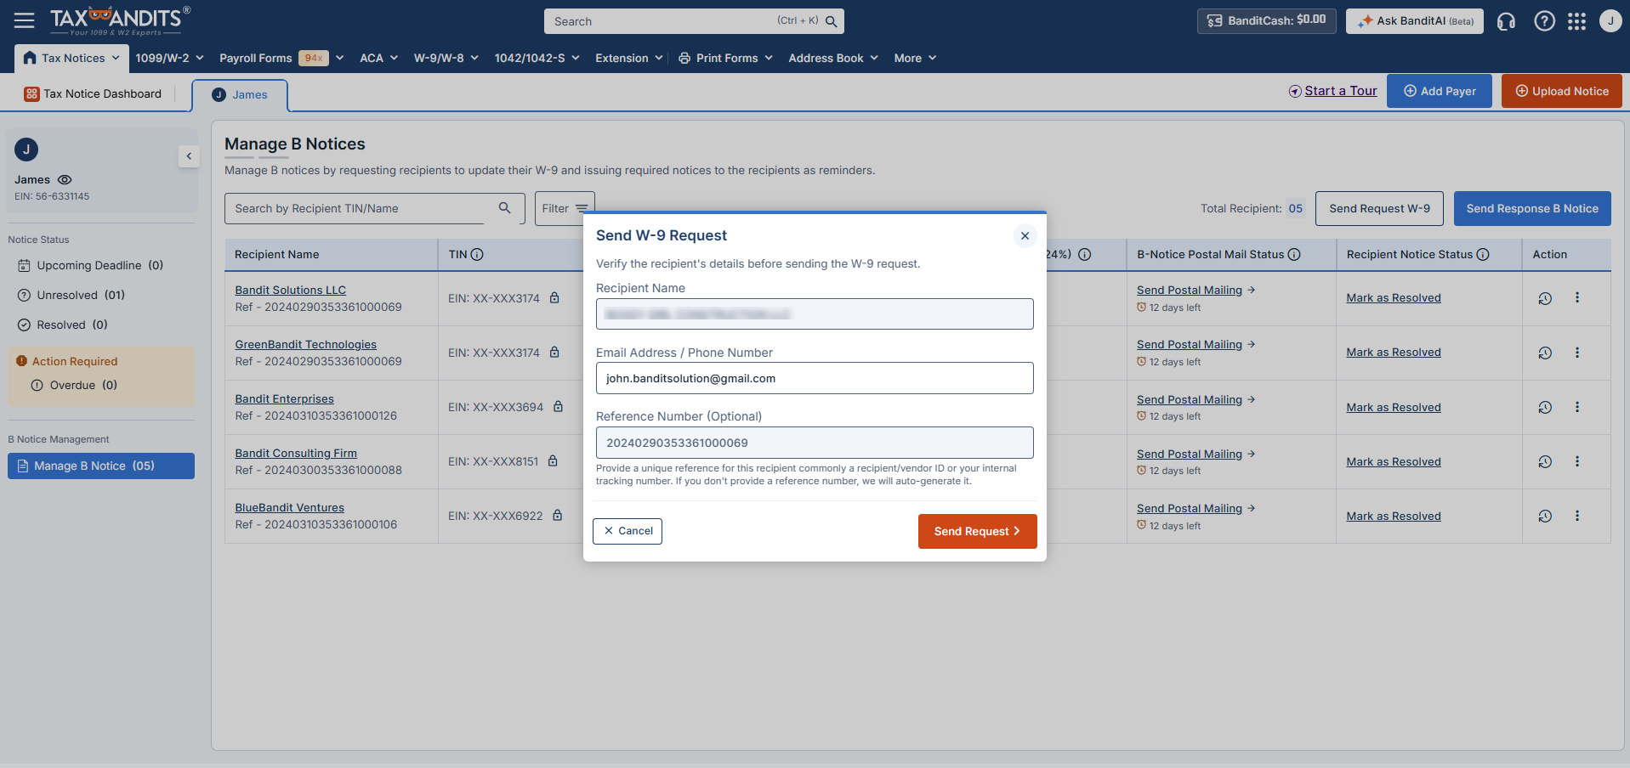The width and height of the screenshot is (1630, 768).
Task: Click the info icon in the TIN column
Action: (477, 253)
